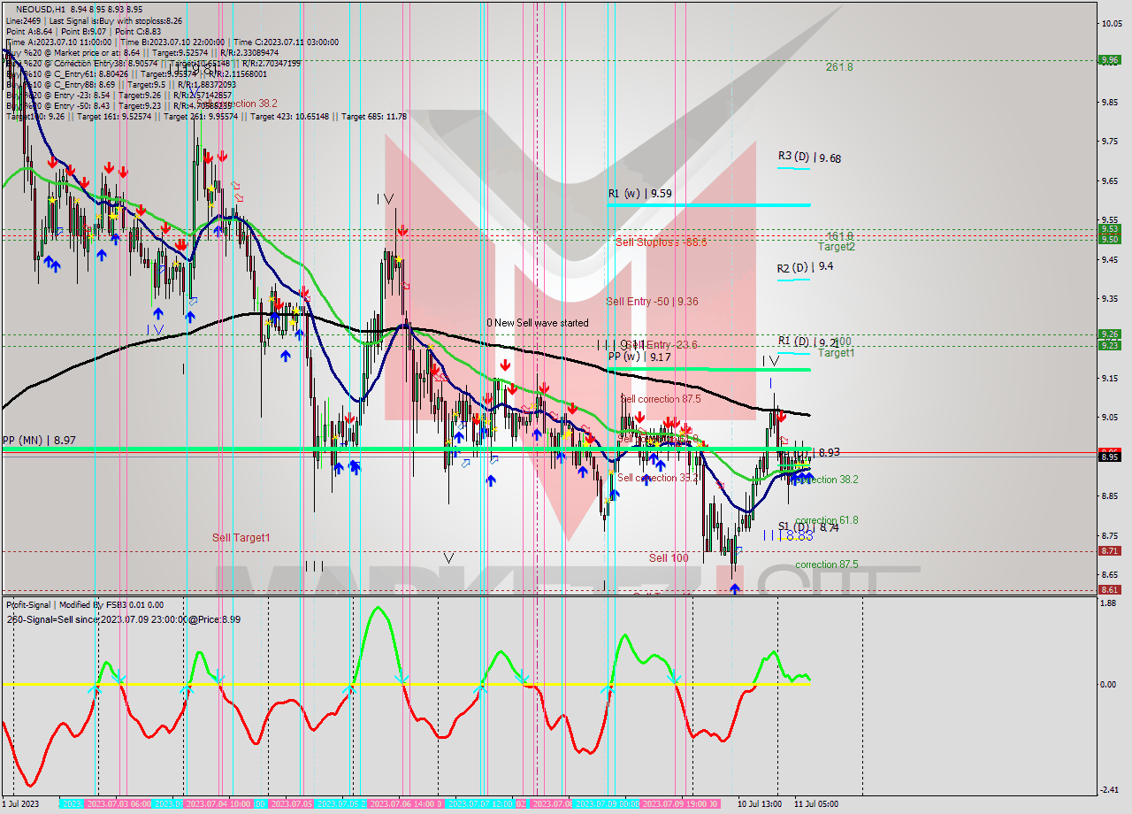Click the 'Sell Entry -50 | 9.36' label

652,302
